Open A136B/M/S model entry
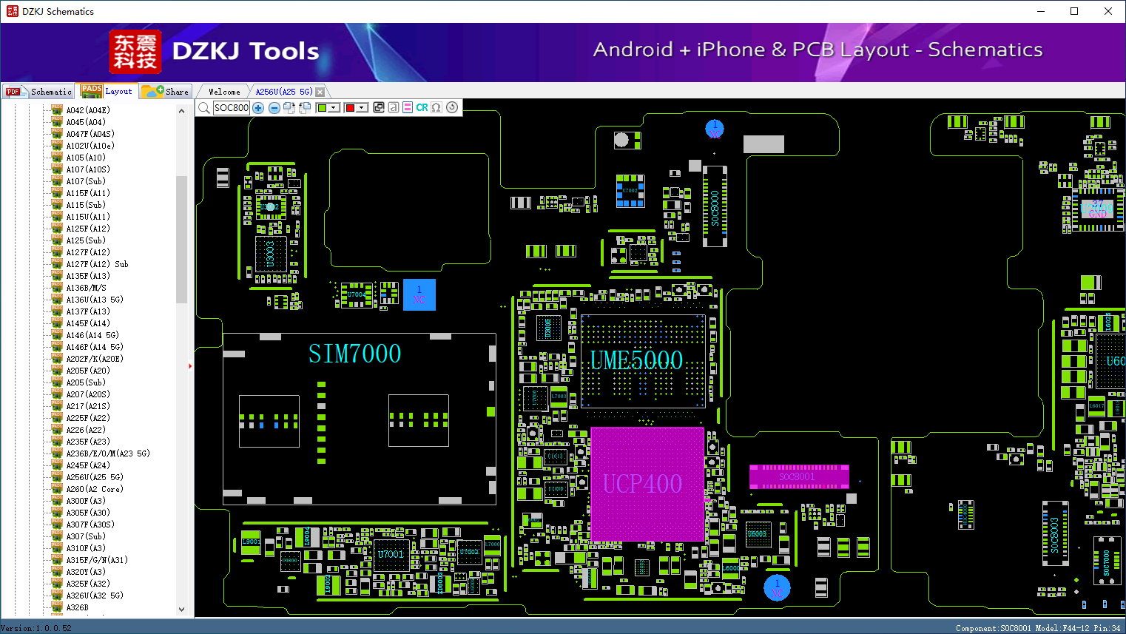 [86, 288]
